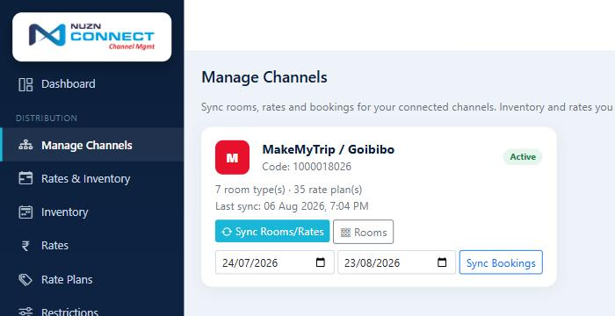Viewport: 615px width, 316px height.
Task: Click the red MakeMyTrip M logo
Action: coord(232,157)
